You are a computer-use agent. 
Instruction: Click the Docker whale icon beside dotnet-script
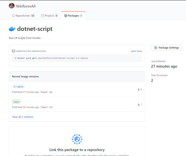point(12,29)
